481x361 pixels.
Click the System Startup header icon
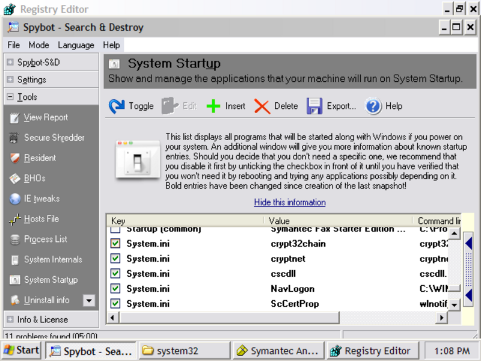pos(114,64)
